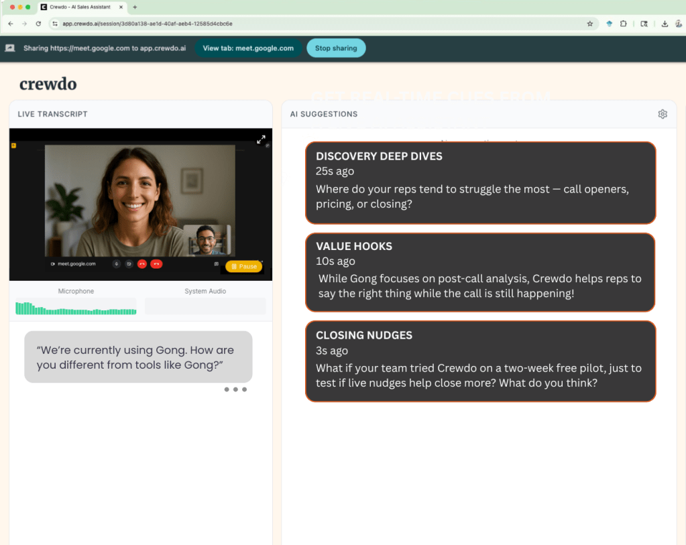Screen dimensions: 686x545
Task: Select the Discovery Deep Dives suggestion card
Action: click(480, 182)
